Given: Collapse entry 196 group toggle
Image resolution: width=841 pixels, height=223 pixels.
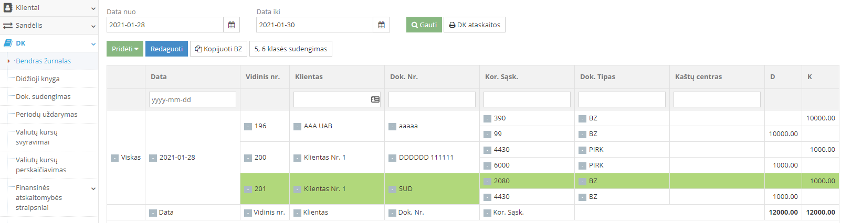Looking at the screenshot, I should (x=248, y=126).
